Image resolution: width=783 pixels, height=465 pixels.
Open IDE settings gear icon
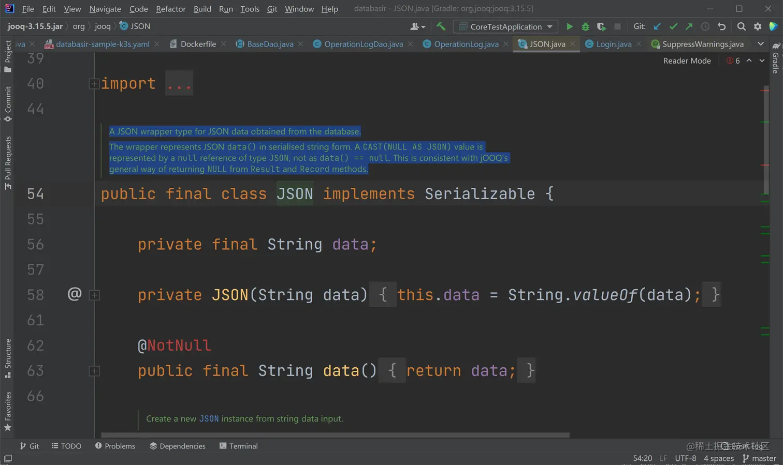[x=758, y=26]
